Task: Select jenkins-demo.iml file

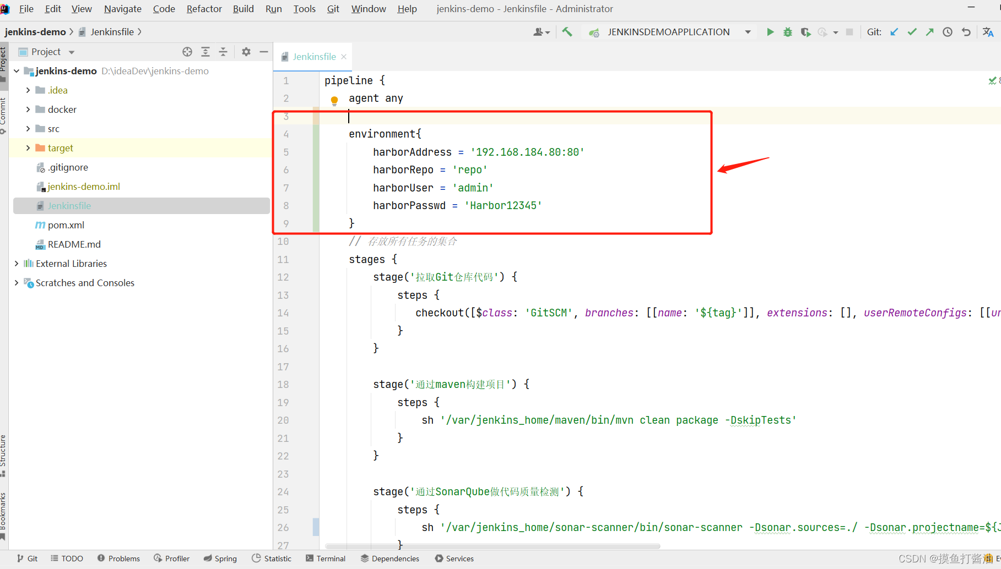Action: point(83,187)
